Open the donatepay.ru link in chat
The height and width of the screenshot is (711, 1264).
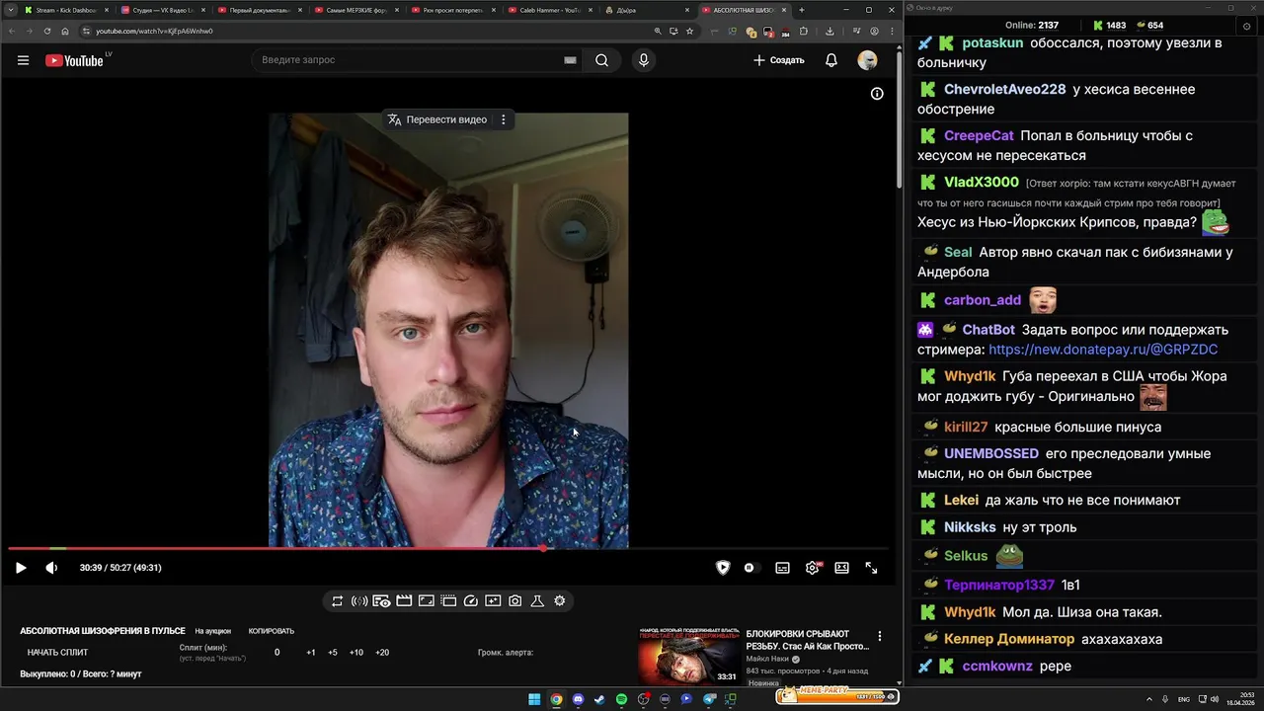coord(1103,350)
